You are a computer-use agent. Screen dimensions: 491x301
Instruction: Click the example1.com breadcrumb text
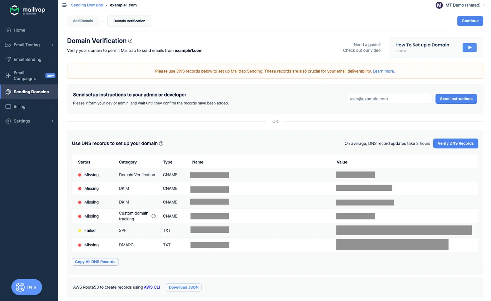(x=123, y=5)
